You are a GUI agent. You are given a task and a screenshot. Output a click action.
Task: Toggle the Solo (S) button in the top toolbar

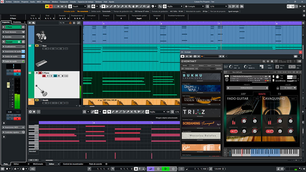click(51, 6)
